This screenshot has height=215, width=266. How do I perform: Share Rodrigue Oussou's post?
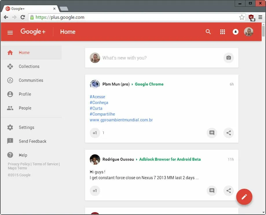click(x=228, y=191)
